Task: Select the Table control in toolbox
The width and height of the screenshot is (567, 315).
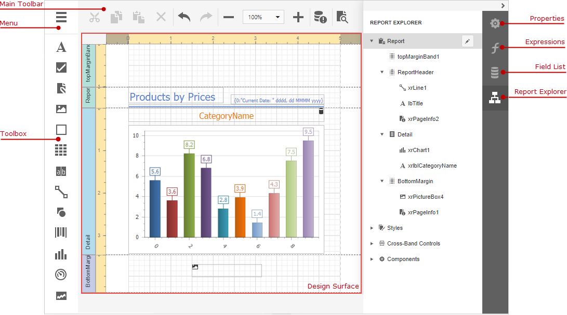Action: point(61,150)
